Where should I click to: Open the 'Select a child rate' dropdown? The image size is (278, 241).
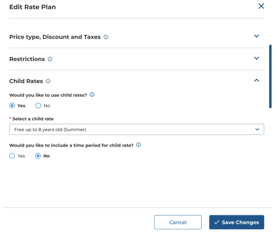(x=137, y=129)
